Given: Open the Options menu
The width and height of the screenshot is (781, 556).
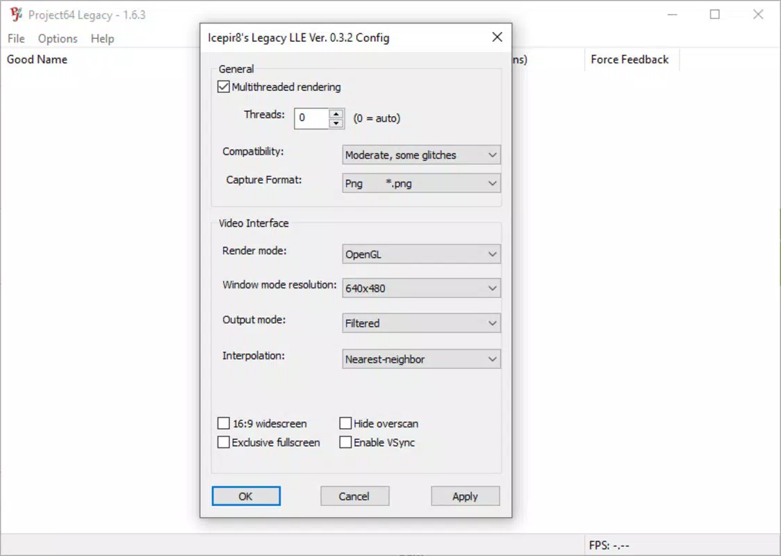Looking at the screenshot, I should point(58,38).
